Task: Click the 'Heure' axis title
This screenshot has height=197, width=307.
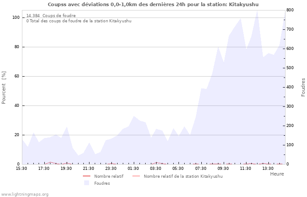Action: [x=277, y=174]
